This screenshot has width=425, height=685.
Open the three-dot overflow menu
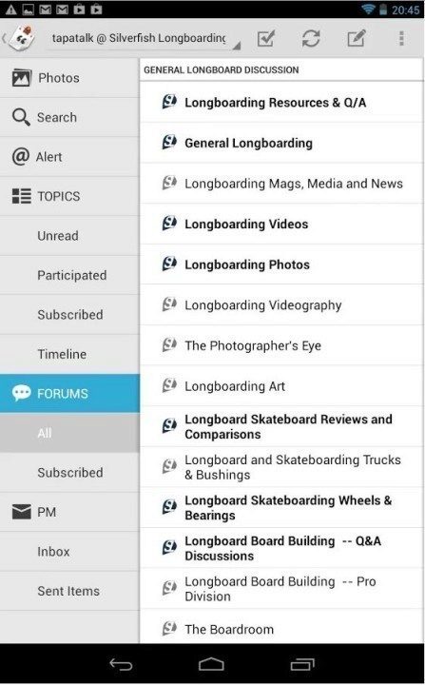click(x=401, y=38)
